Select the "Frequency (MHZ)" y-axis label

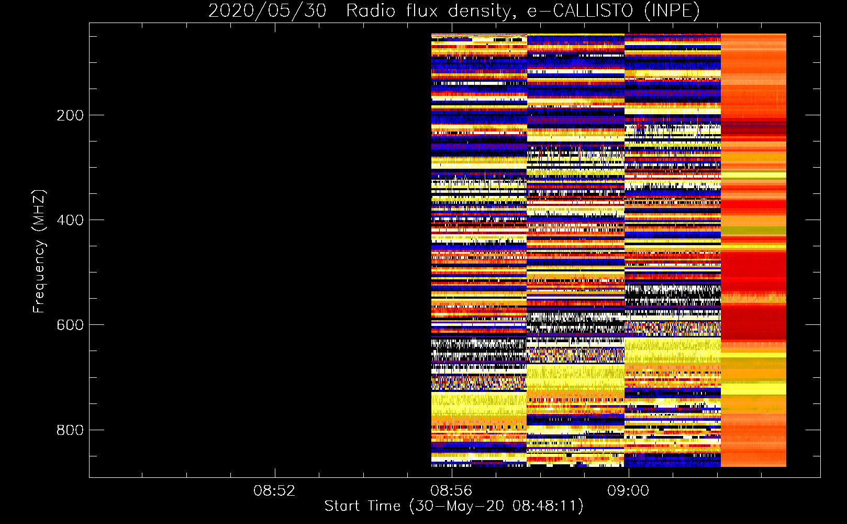tap(39, 252)
